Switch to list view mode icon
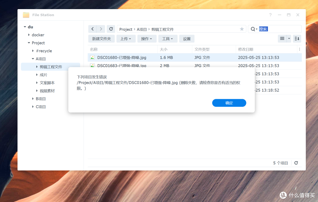 (x=282, y=39)
